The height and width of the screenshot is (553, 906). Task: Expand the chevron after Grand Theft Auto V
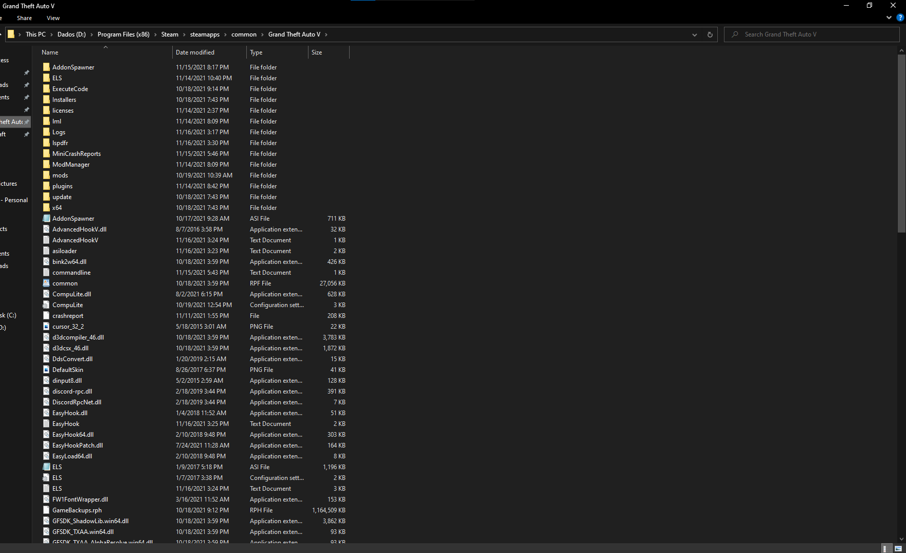tap(326, 34)
